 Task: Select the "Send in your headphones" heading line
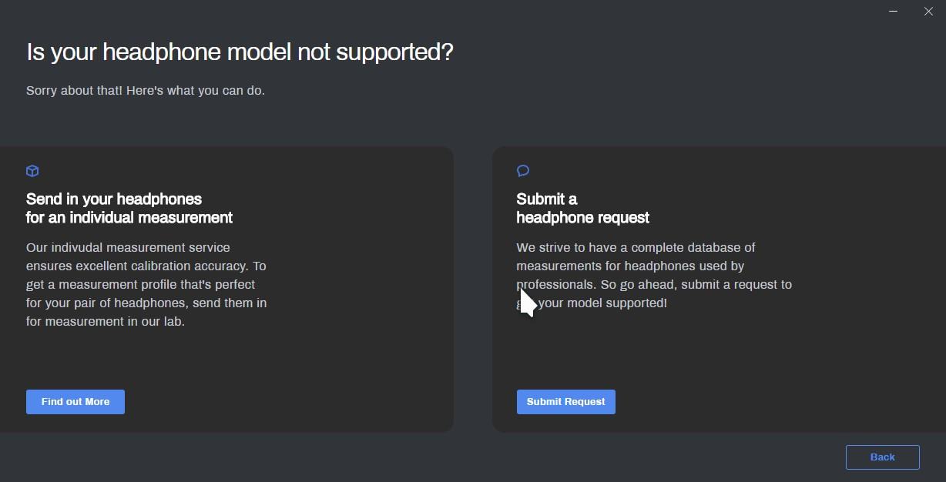114,199
